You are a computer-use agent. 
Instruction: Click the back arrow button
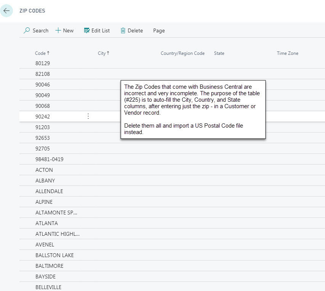click(x=6, y=11)
